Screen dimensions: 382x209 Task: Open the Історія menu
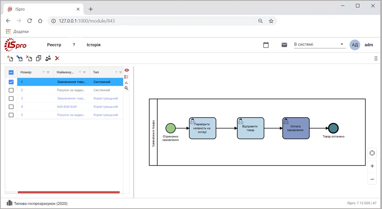pos(94,45)
